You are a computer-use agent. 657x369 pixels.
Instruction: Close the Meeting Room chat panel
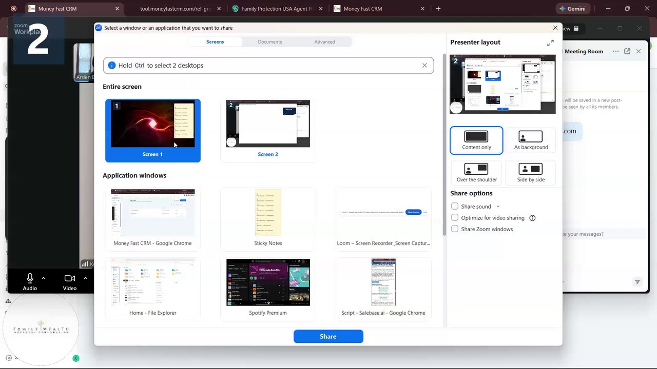pos(639,51)
